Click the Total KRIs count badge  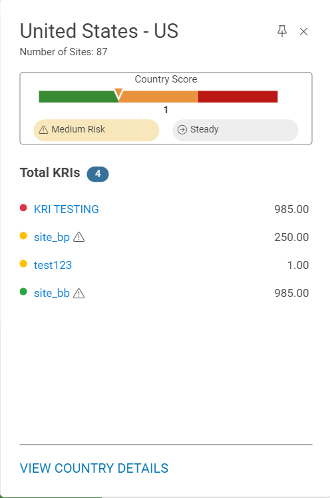point(98,174)
